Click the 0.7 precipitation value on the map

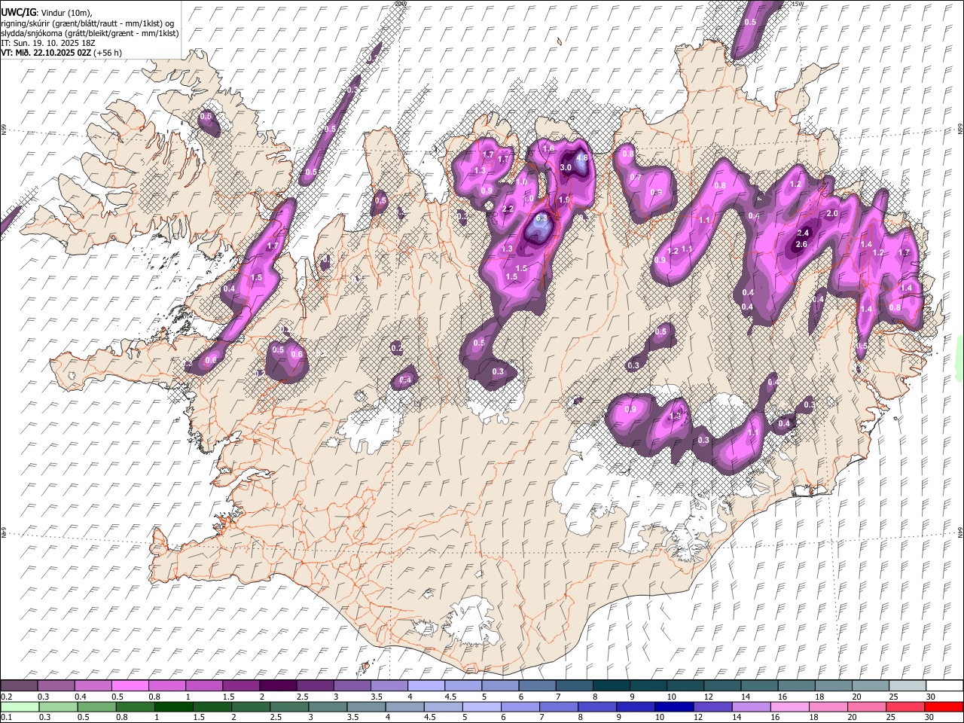tap(635, 178)
